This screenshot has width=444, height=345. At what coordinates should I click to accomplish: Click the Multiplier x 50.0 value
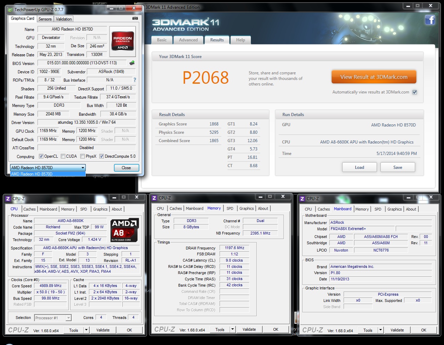click(50, 292)
